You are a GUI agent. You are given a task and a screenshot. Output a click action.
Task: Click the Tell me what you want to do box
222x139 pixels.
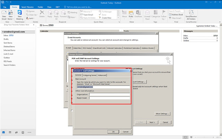tap(78, 7)
